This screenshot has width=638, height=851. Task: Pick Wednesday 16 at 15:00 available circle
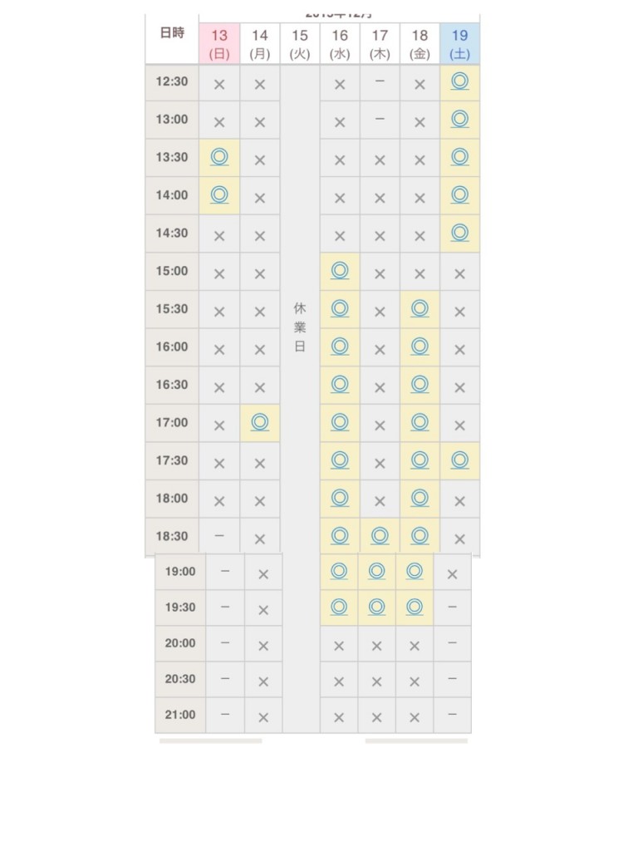coord(340,271)
